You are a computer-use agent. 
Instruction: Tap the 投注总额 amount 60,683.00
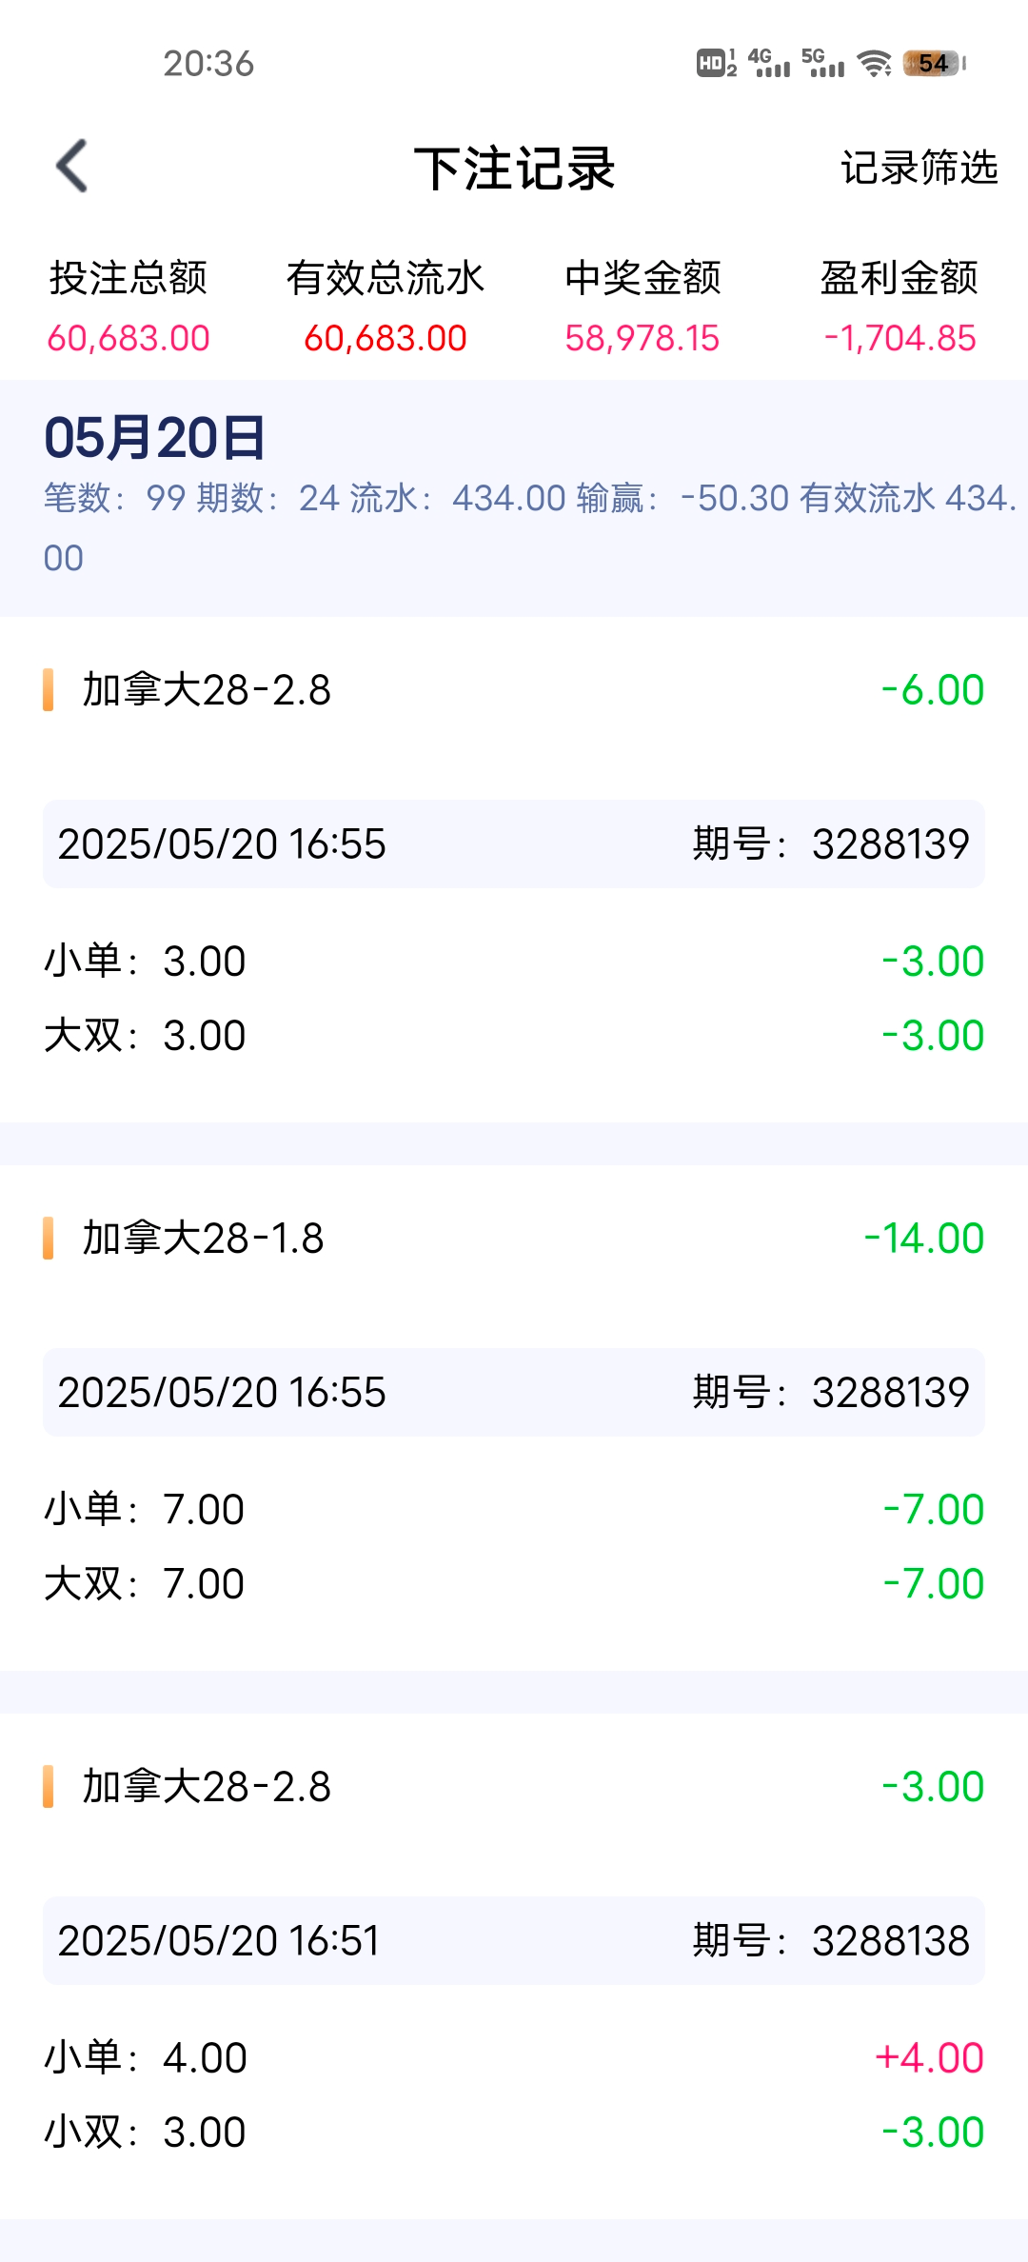(x=128, y=338)
